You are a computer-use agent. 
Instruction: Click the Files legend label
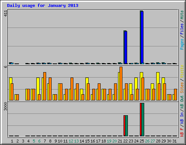[x=182, y=29]
